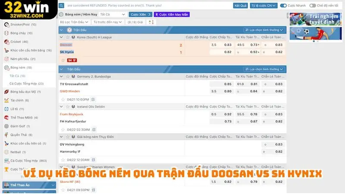
Task: Open the Thể Thao Mô tô icon
Action: [x=6, y=117]
